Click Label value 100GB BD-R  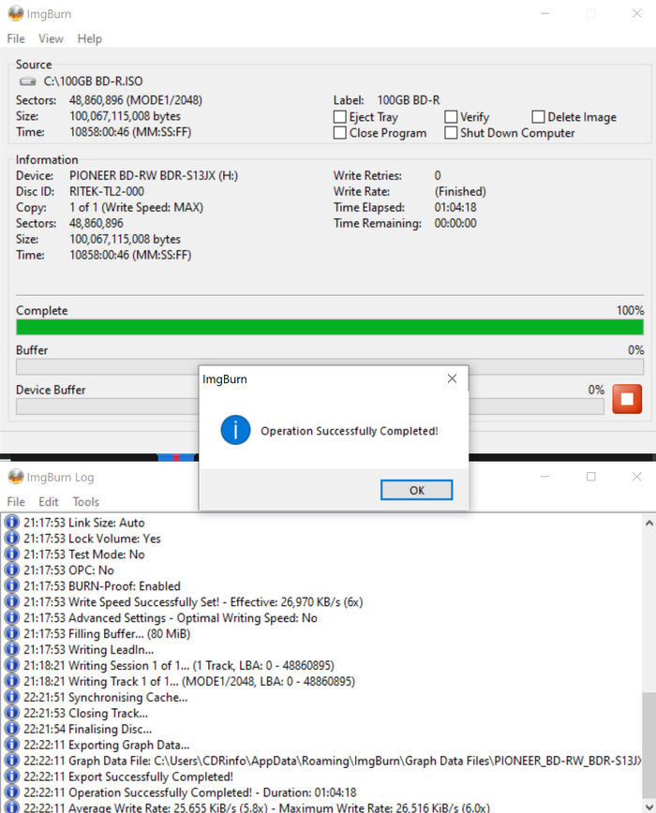tap(408, 100)
